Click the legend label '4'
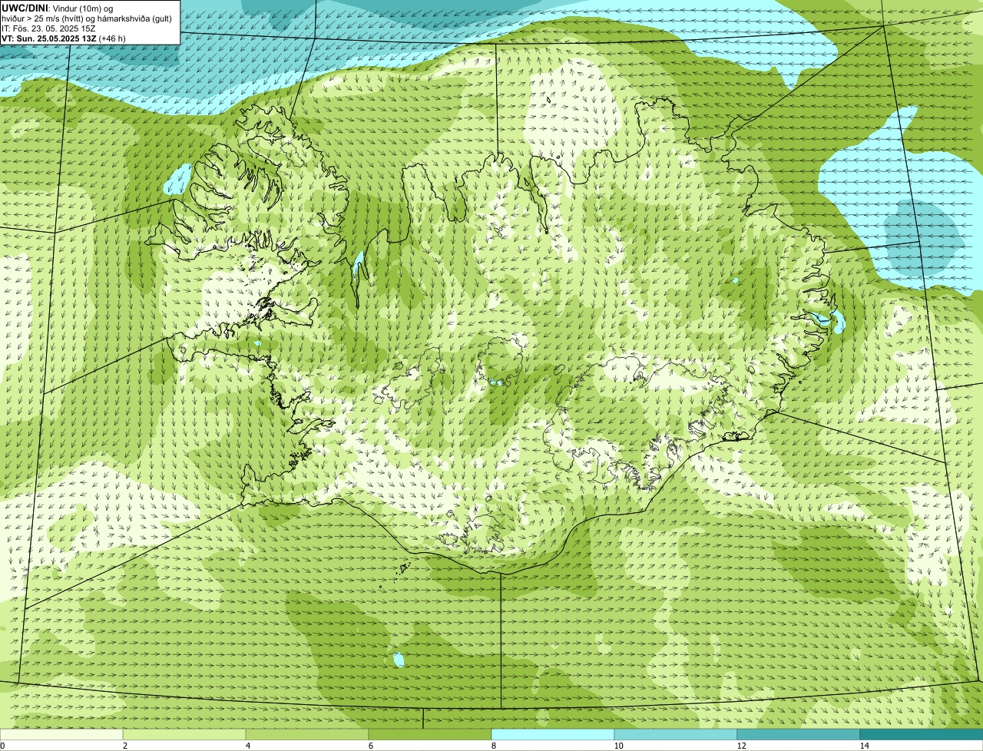This screenshot has height=751, width=983. click(247, 746)
